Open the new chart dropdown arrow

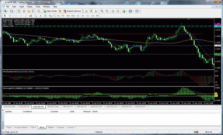click(7, 11)
